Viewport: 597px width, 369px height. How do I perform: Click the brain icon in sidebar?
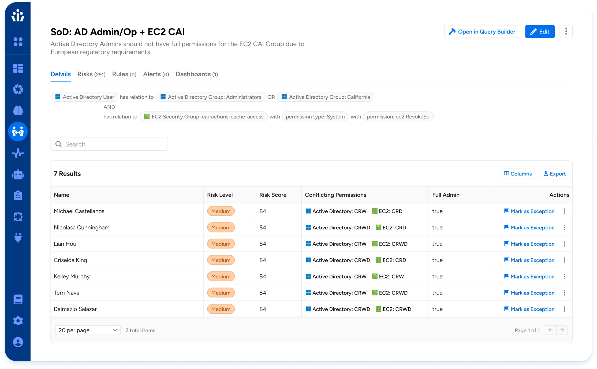(x=18, y=110)
